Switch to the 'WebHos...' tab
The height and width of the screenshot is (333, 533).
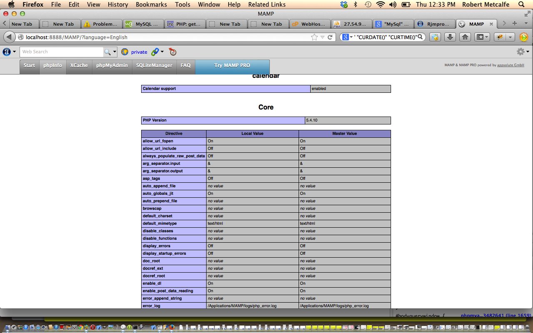310,24
